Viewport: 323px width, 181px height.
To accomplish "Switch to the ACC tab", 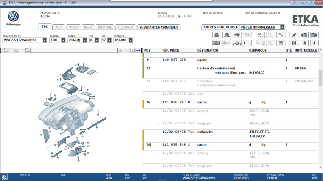I will (x=59, y=27).
